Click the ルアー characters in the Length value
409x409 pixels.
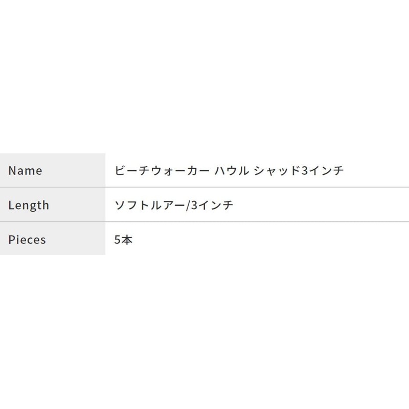[x=168, y=205]
